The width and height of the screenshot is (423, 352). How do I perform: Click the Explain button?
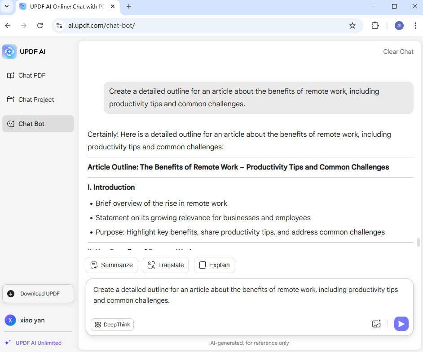coord(214,265)
